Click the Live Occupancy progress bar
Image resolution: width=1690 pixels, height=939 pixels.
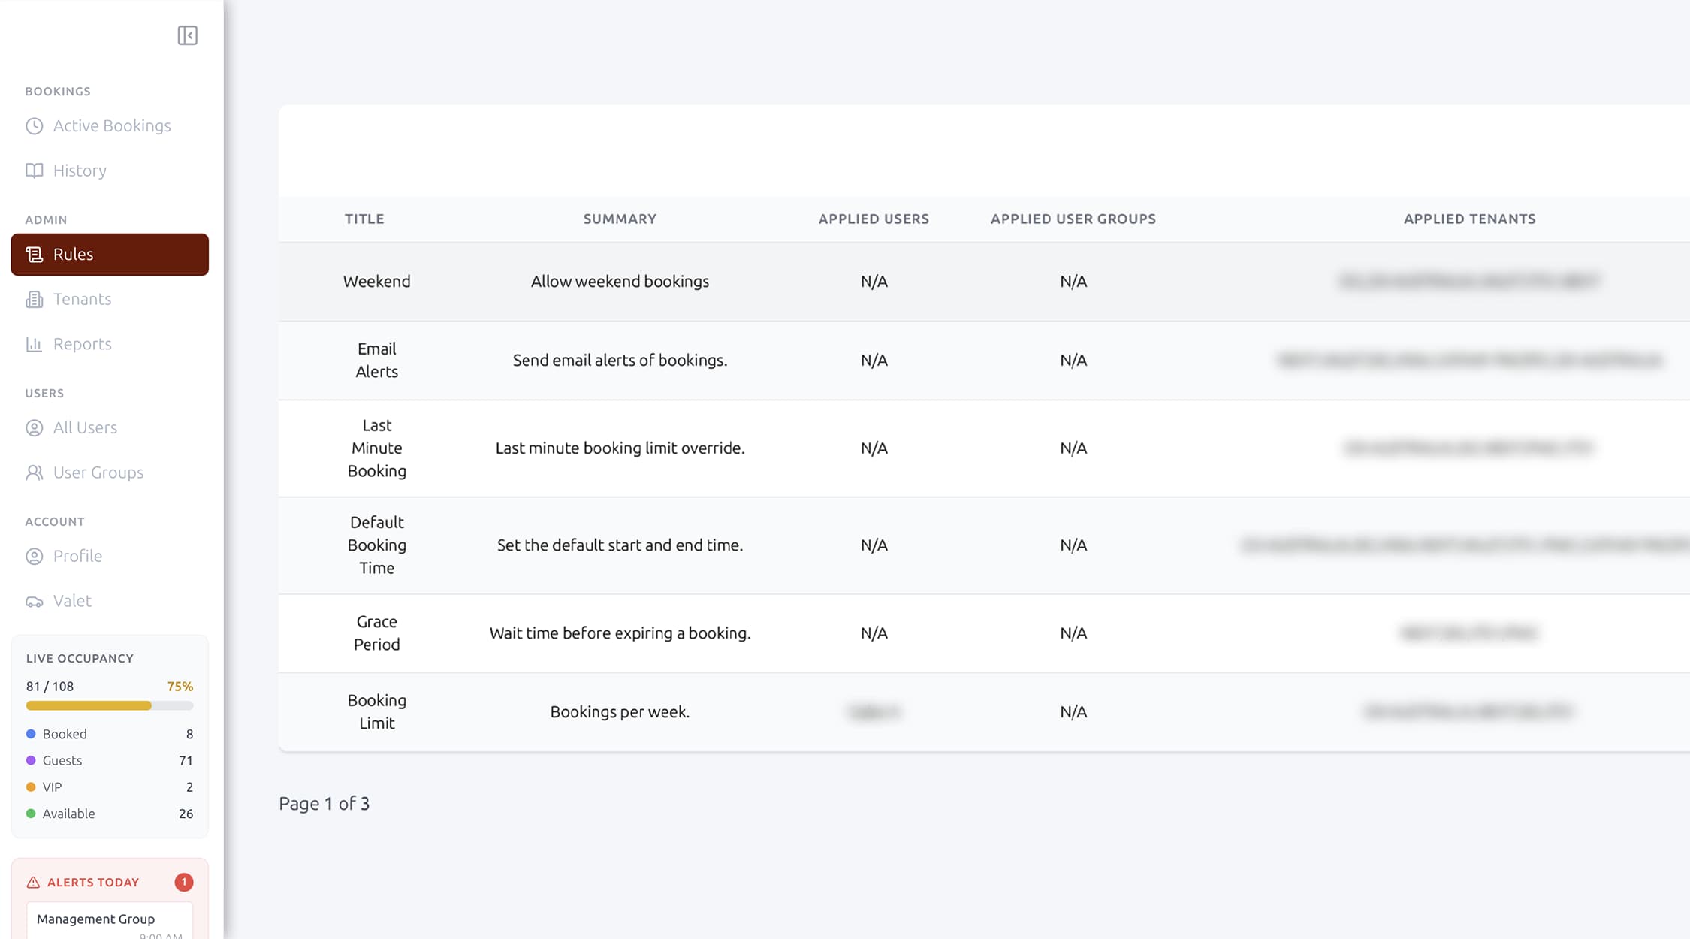click(109, 705)
